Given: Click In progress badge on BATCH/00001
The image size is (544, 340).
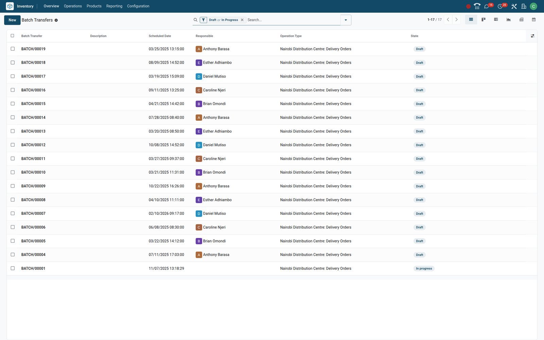Looking at the screenshot, I should (424, 269).
